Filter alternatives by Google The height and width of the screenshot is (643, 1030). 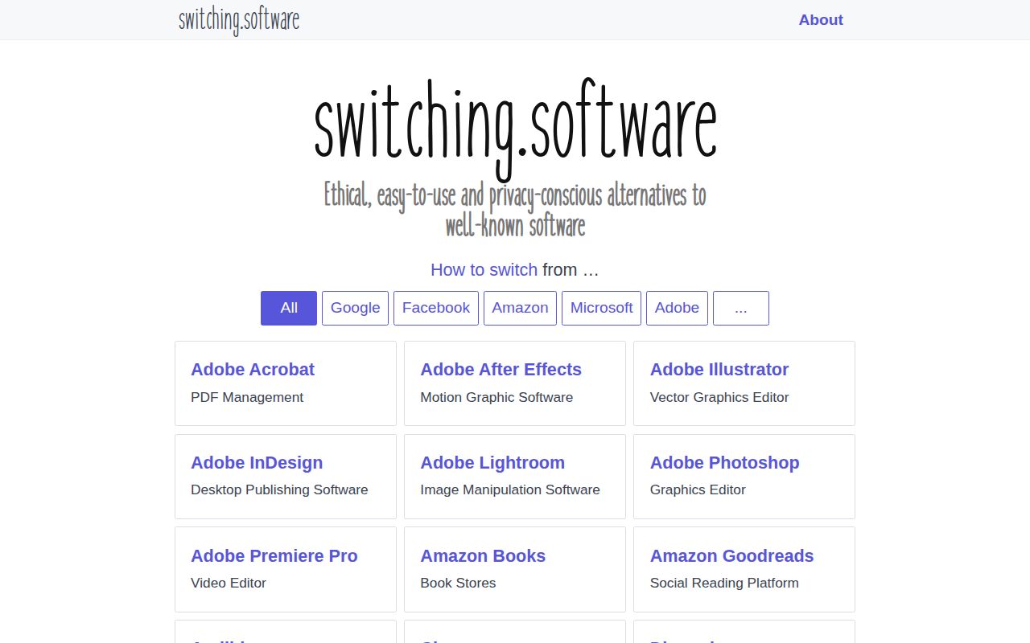(x=355, y=308)
